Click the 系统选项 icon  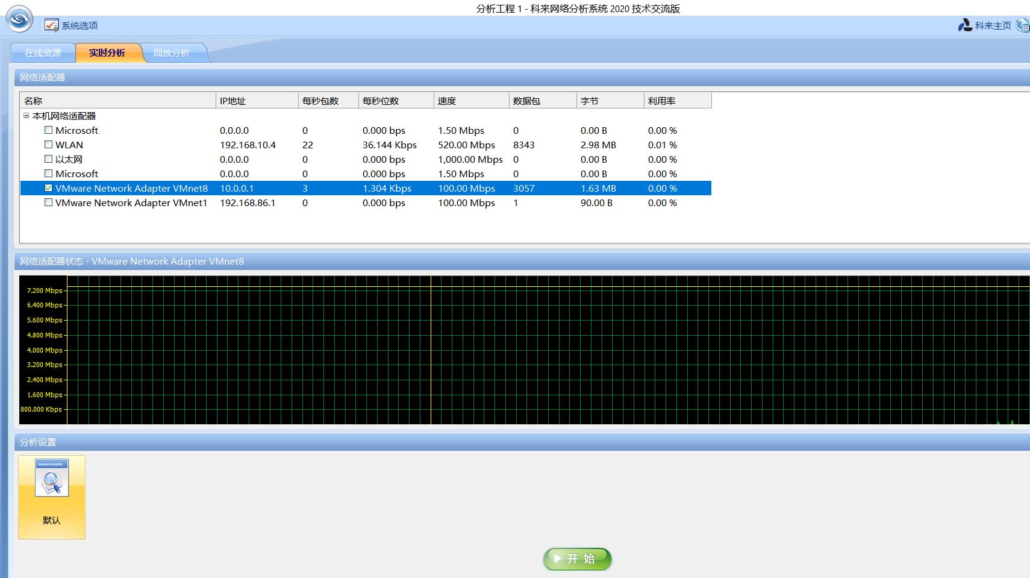(x=52, y=25)
